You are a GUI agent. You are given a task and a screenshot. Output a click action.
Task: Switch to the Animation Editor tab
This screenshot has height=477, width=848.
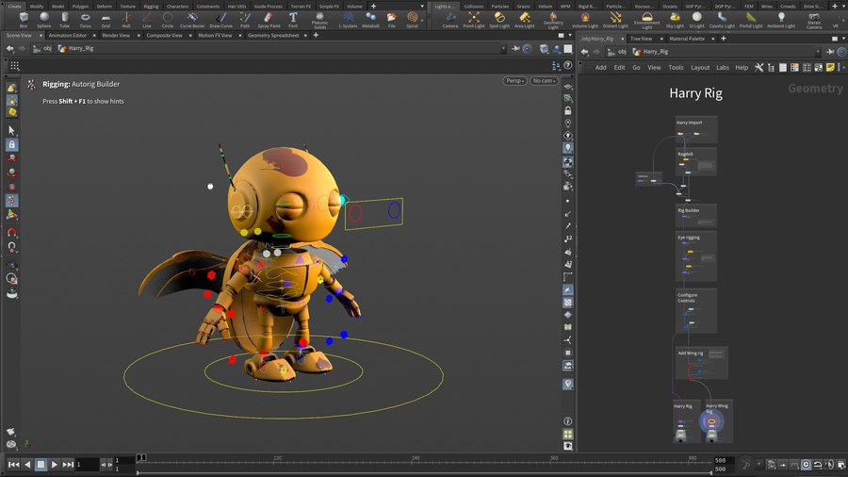(x=67, y=35)
